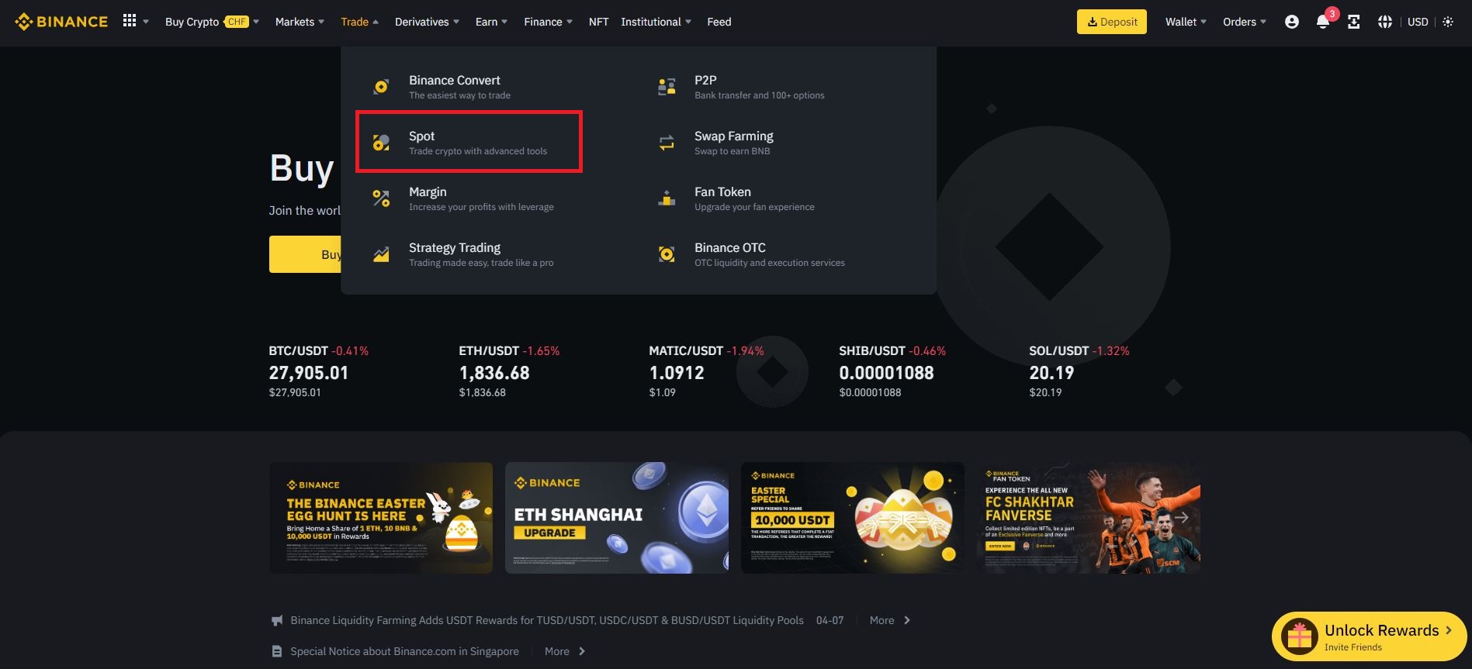Expand the Orders dropdown
Image resolution: width=1472 pixels, height=669 pixels.
[x=1244, y=22]
